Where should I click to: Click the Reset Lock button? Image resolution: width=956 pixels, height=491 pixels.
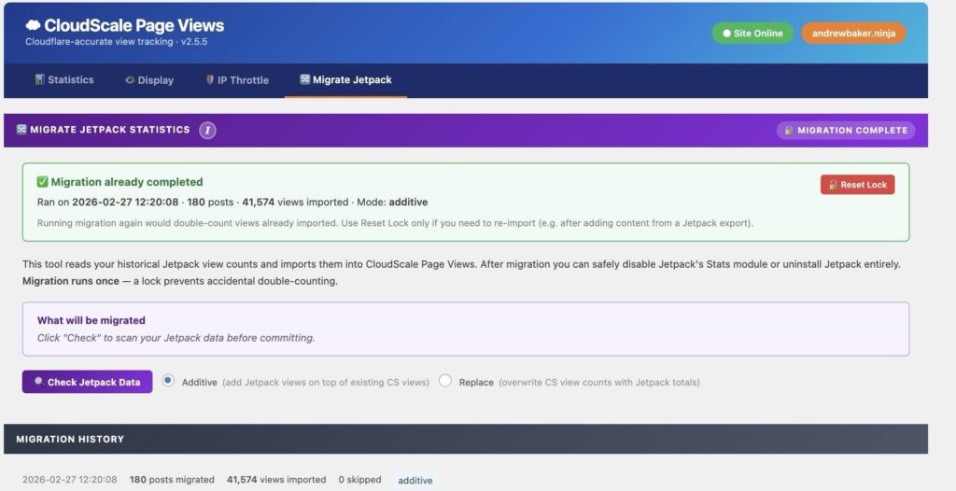(x=857, y=185)
